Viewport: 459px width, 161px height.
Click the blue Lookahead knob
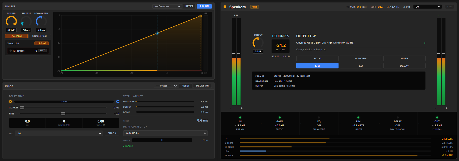coord(41,21)
